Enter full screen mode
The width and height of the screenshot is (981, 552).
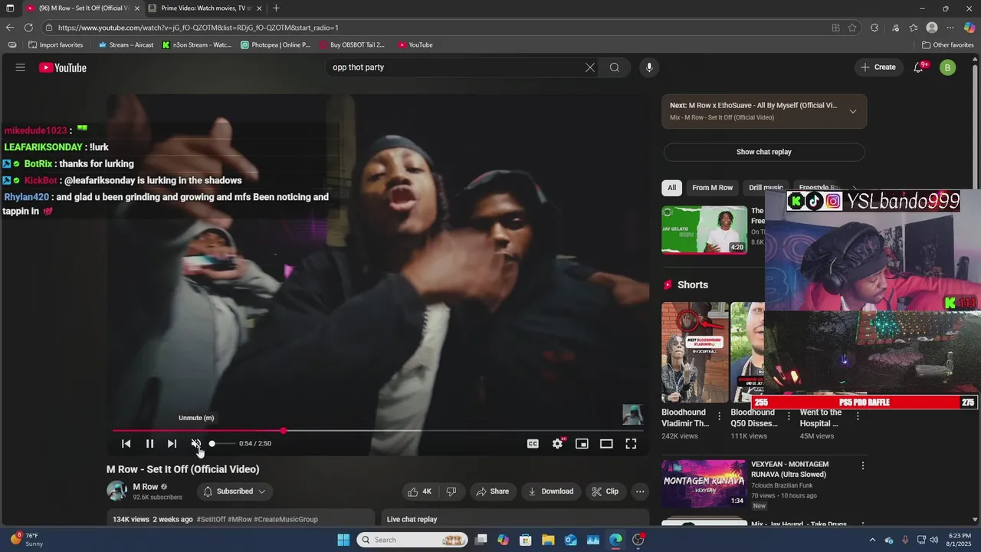631,444
